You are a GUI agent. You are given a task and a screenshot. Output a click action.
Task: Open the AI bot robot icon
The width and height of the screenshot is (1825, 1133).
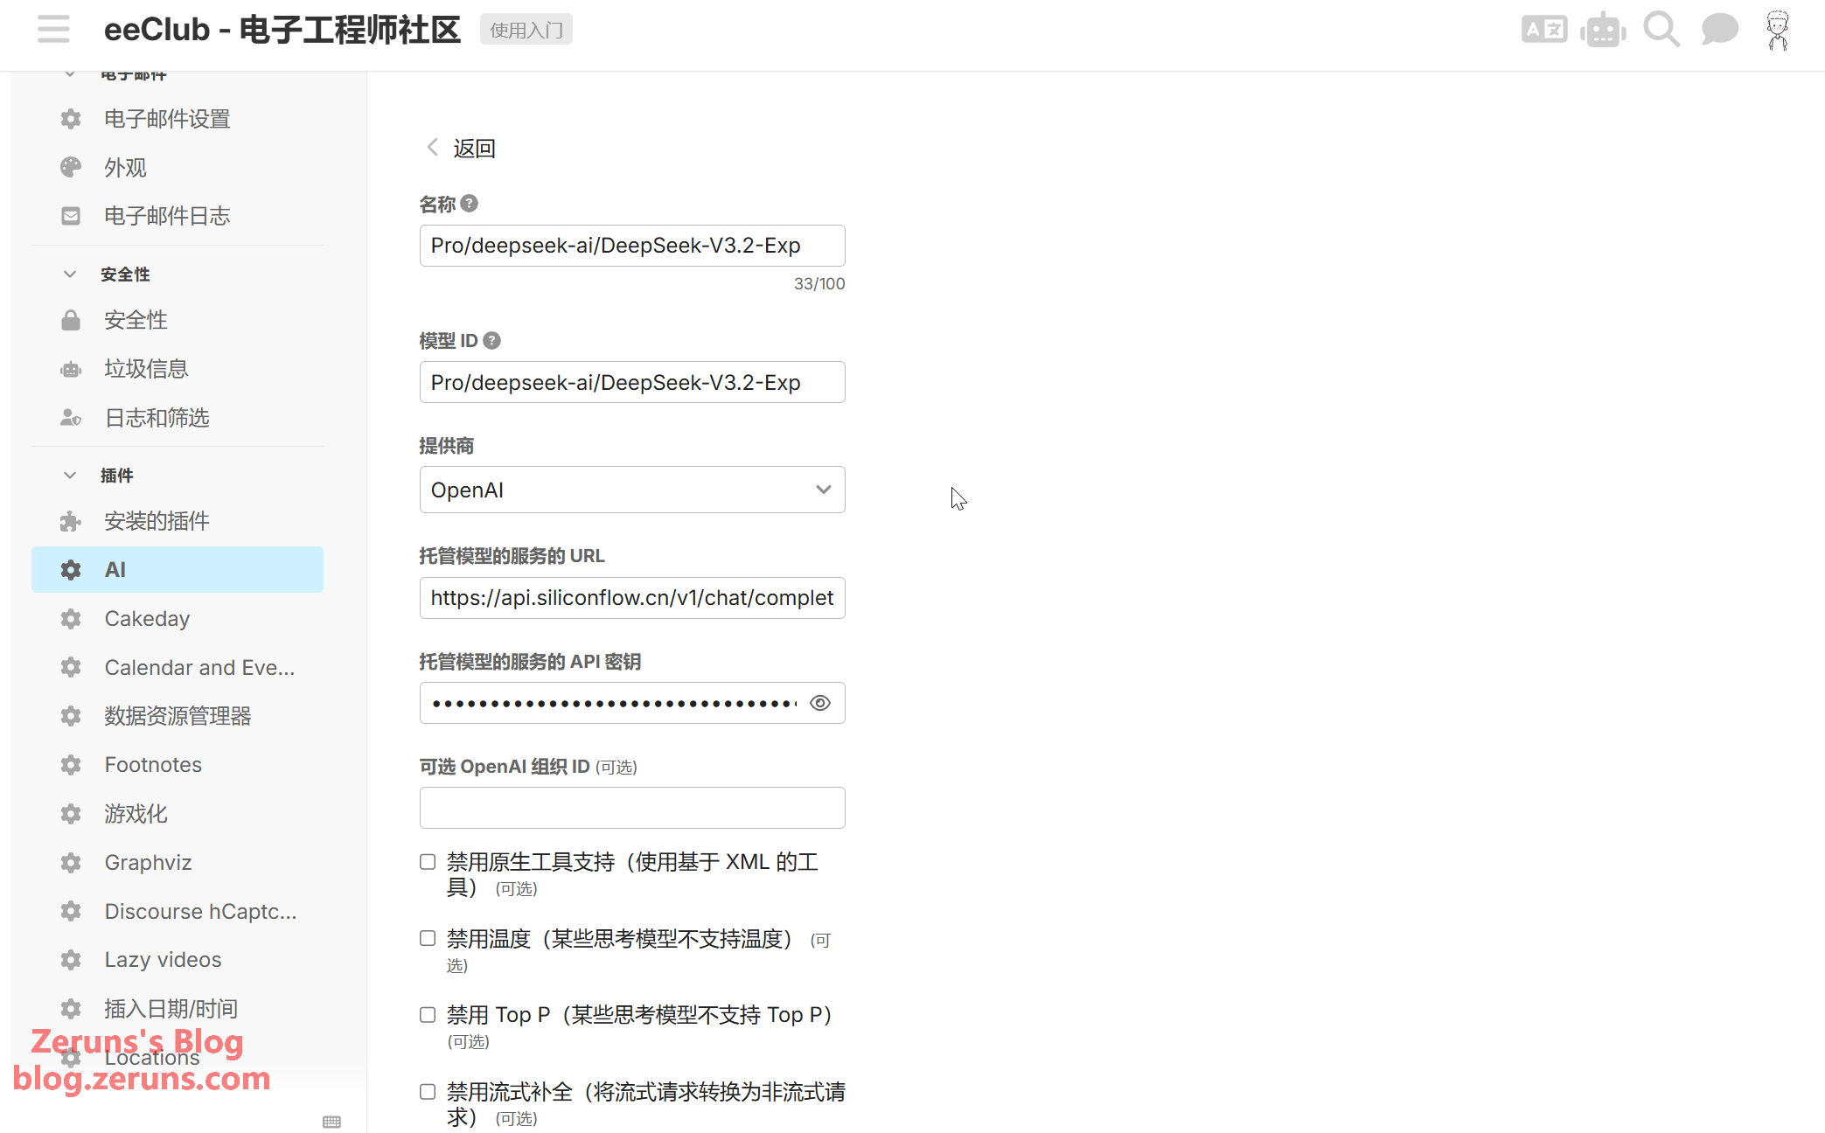click(1602, 30)
